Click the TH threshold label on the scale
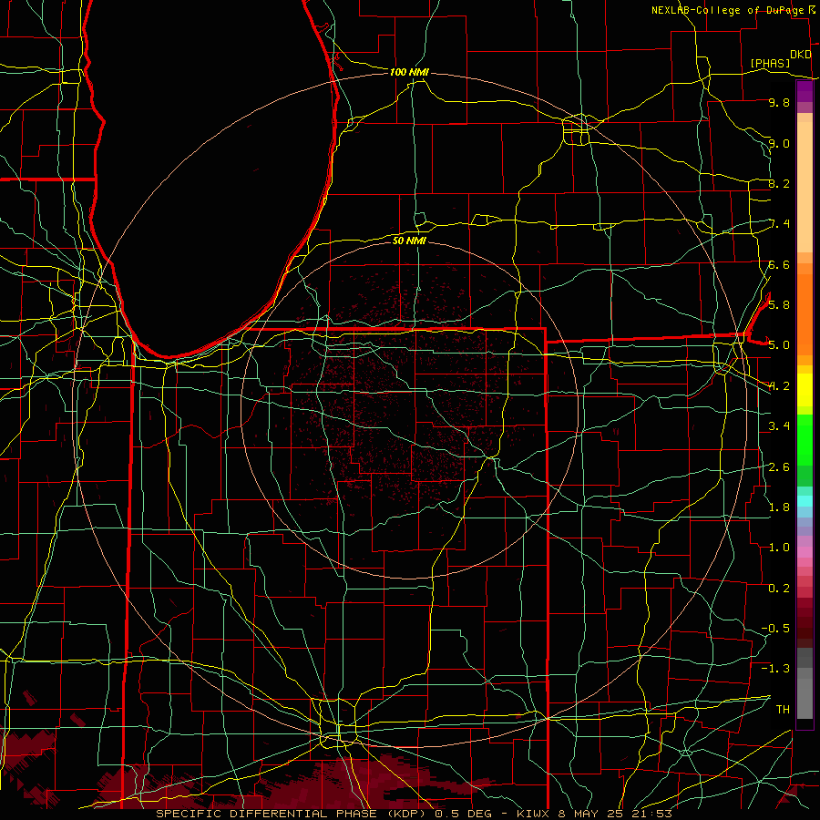Image resolution: width=820 pixels, height=820 pixels. coord(783,709)
